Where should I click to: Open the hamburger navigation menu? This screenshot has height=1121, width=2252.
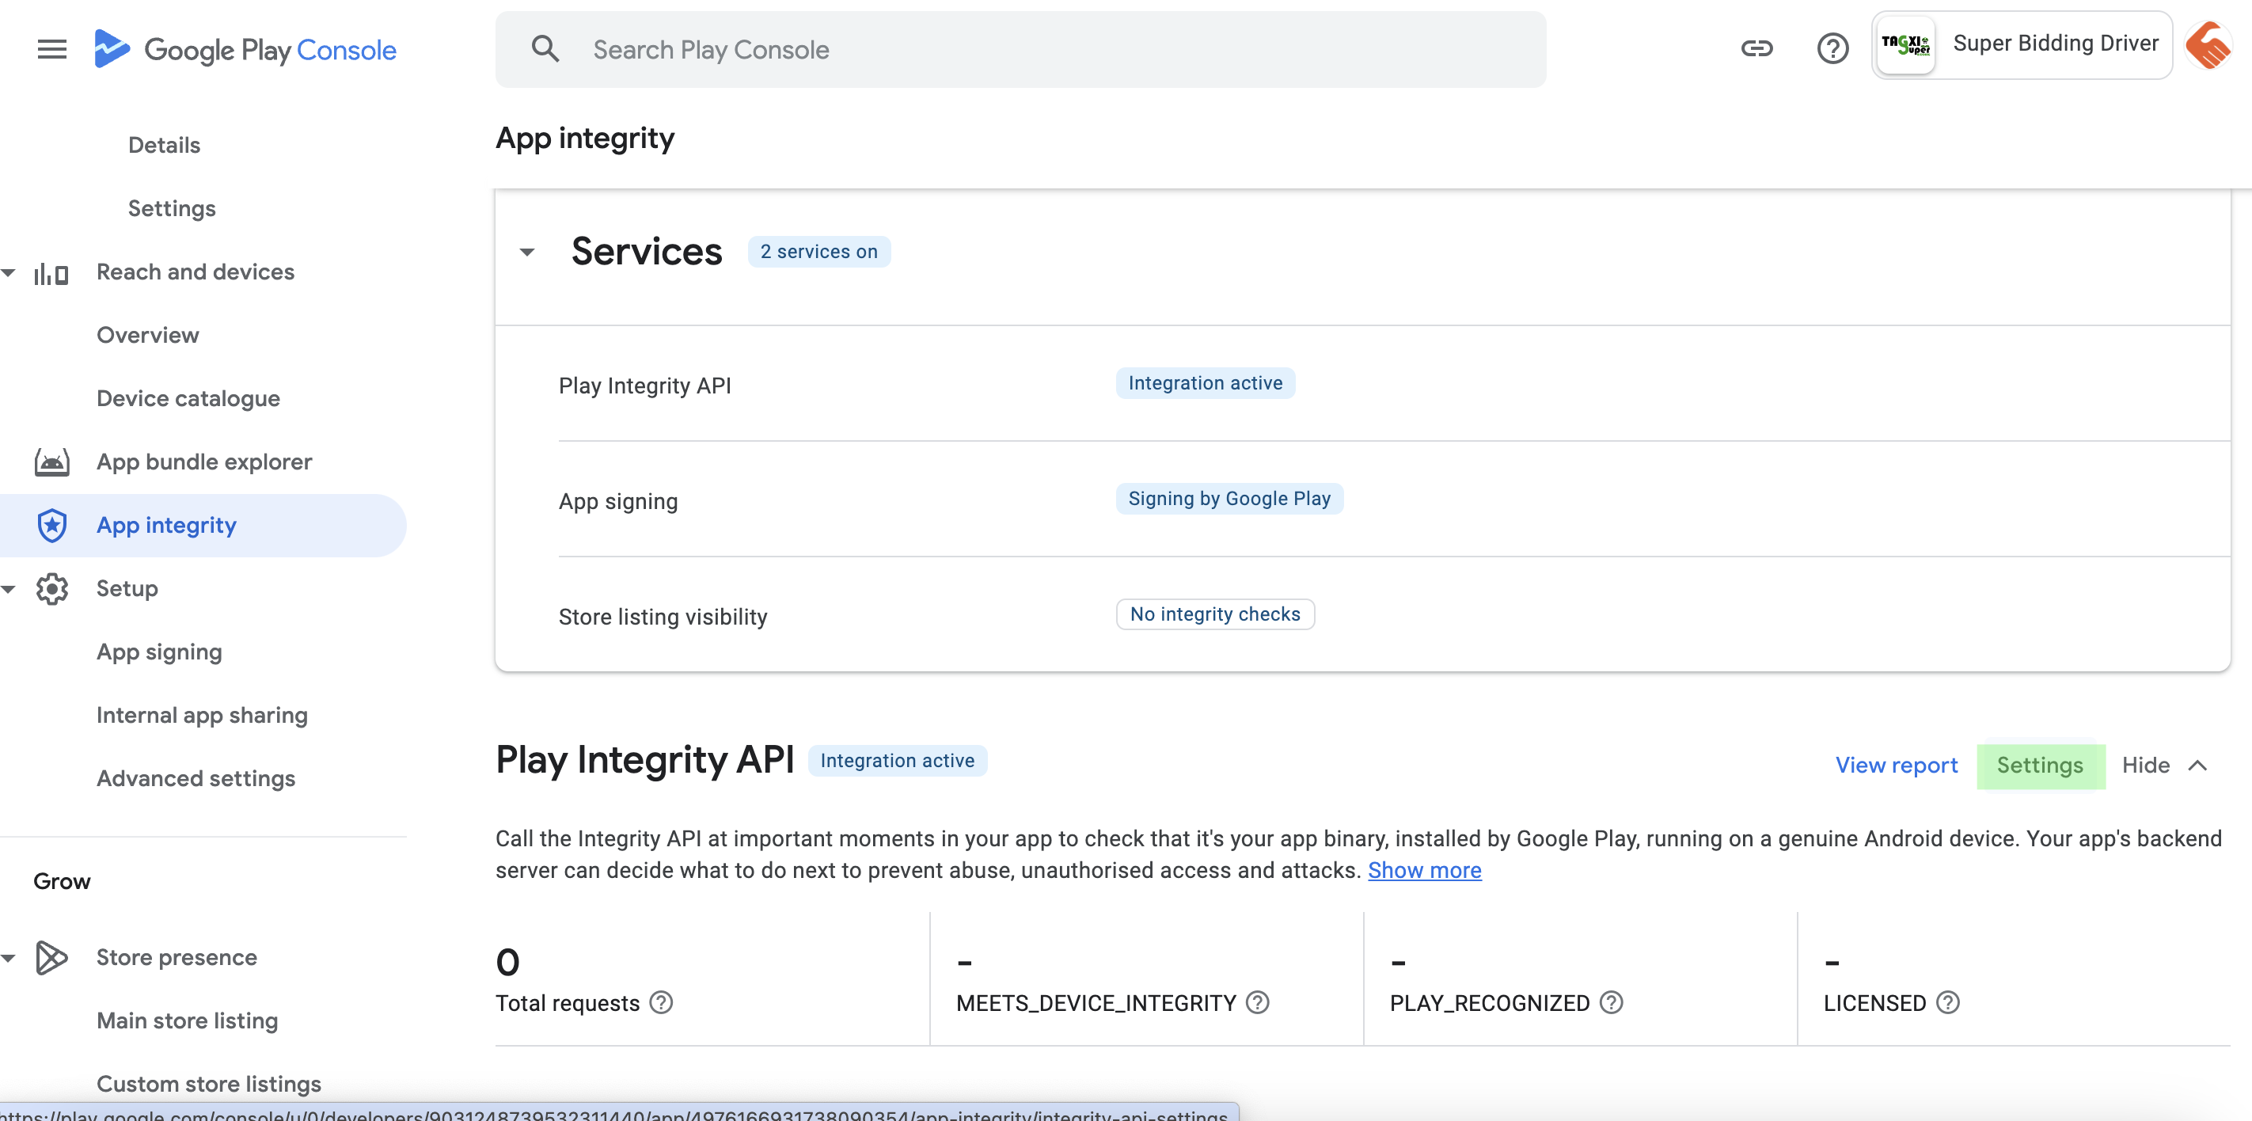[x=51, y=50]
